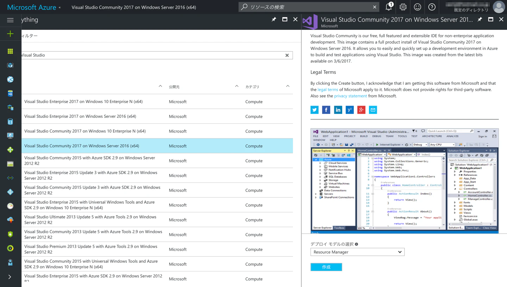
Task: Open portal settings gear icon
Action: (x=403, y=7)
